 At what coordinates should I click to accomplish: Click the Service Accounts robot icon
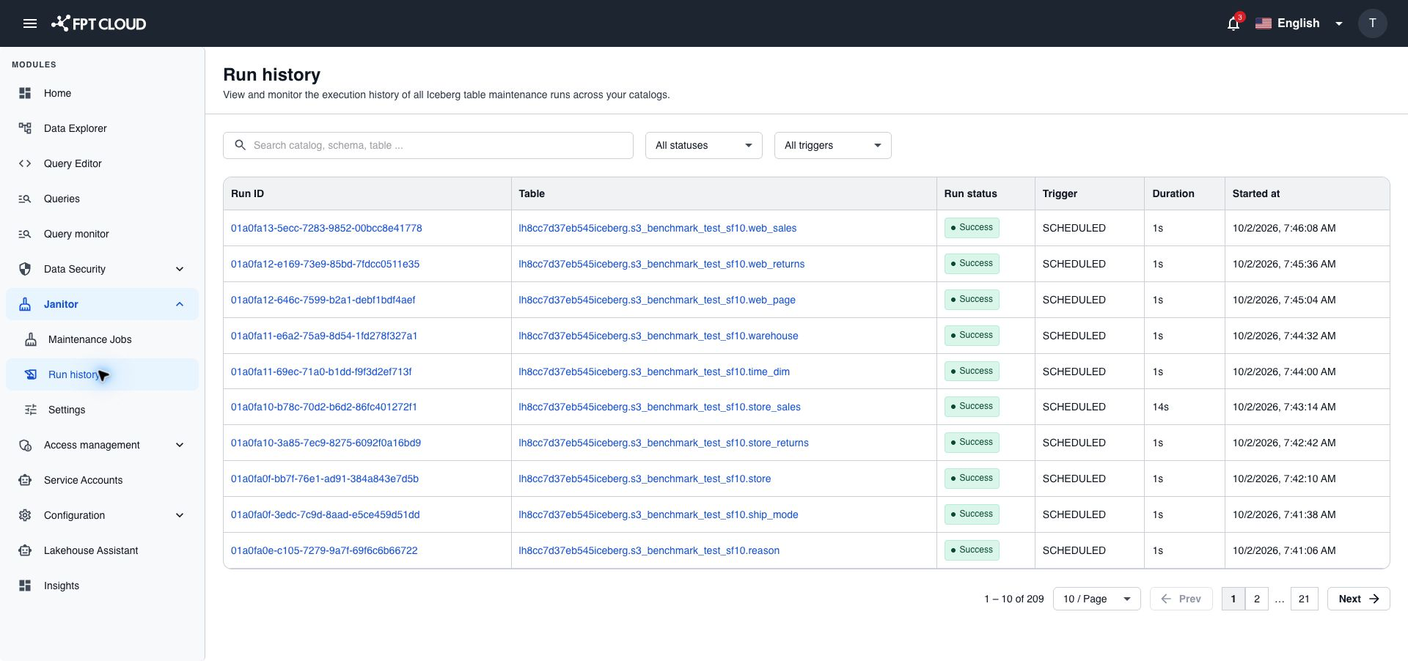click(x=25, y=480)
